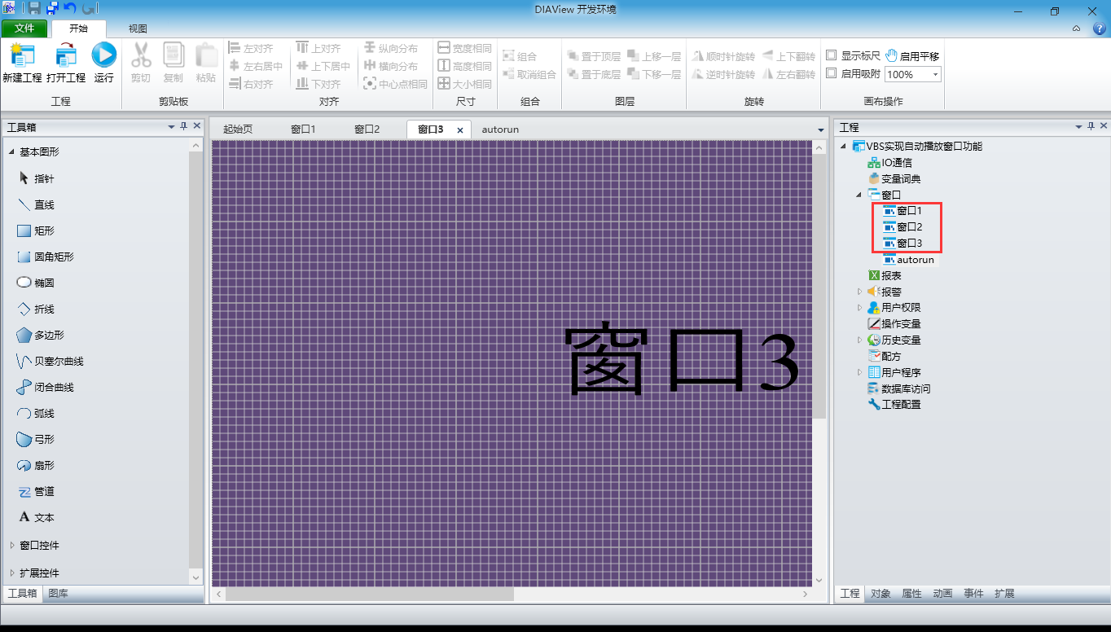Switch to the 窗口1 document tab
Image resolution: width=1111 pixels, height=632 pixels.
coord(303,129)
